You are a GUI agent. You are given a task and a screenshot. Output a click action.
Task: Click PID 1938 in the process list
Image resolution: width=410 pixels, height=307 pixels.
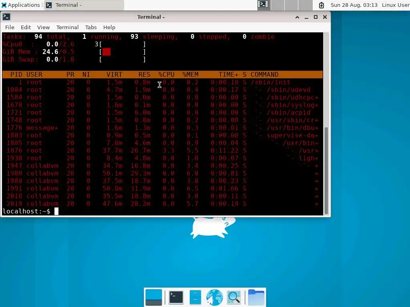(x=14, y=158)
